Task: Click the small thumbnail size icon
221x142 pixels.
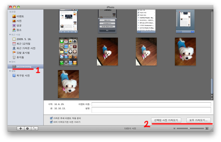Action: point(174,128)
